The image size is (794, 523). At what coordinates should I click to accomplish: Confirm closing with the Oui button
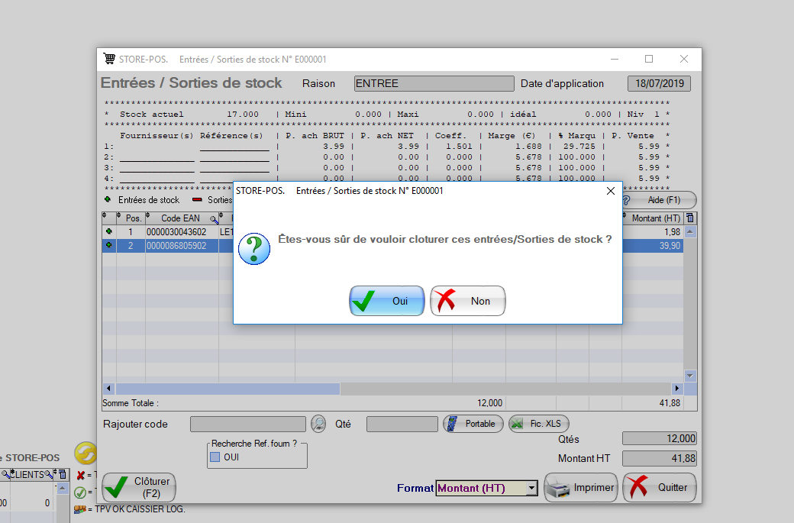386,301
